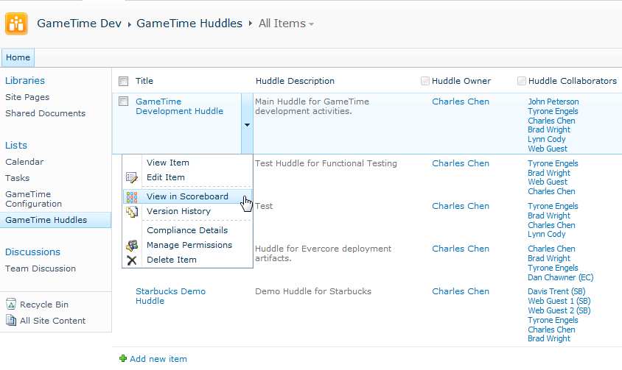
Task: Toggle the Huddle Owner column checkbox
Action: [x=424, y=81]
